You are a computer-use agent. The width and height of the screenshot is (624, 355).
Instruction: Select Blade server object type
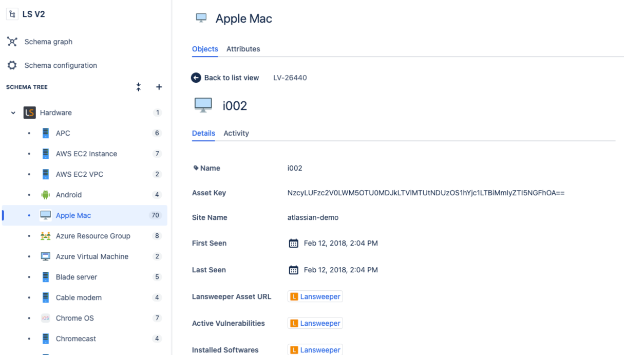[x=77, y=277]
